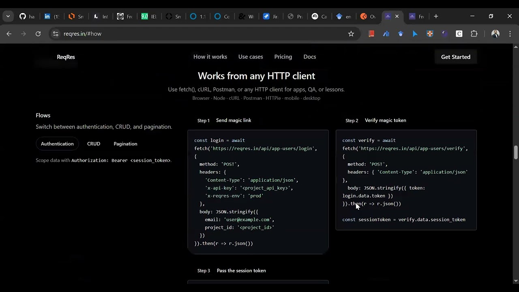The image size is (519, 292).
Task: Click the 'Verify magic token' step title
Action: coord(385,120)
